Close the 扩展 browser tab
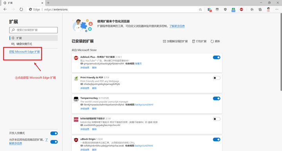The width and height of the screenshot is (282, 151). (42, 3)
